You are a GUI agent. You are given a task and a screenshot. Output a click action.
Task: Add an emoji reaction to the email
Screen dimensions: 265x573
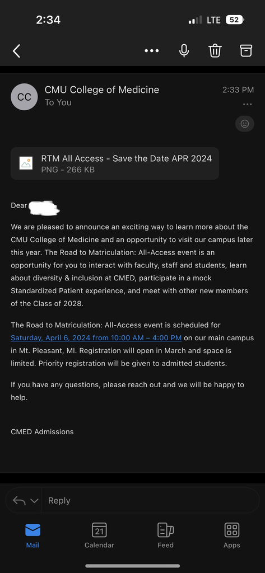pyautogui.click(x=244, y=124)
